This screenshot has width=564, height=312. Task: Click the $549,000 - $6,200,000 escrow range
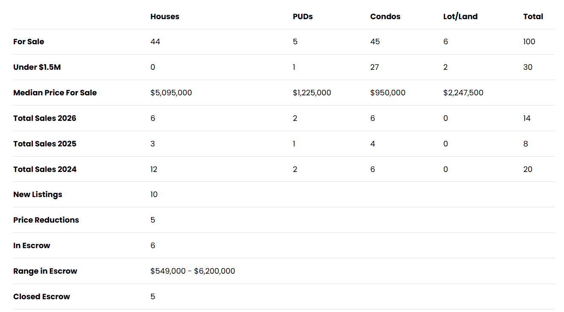click(x=192, y=271)
